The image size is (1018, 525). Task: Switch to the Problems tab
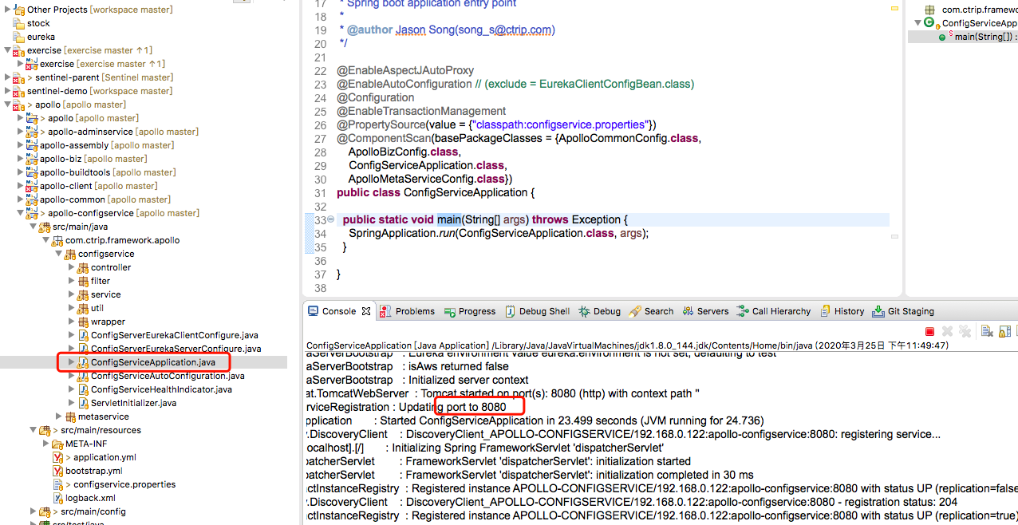tap(407, 311)
